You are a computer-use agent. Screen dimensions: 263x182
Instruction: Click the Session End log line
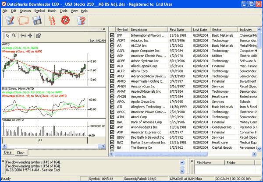[x=32, y=170]
